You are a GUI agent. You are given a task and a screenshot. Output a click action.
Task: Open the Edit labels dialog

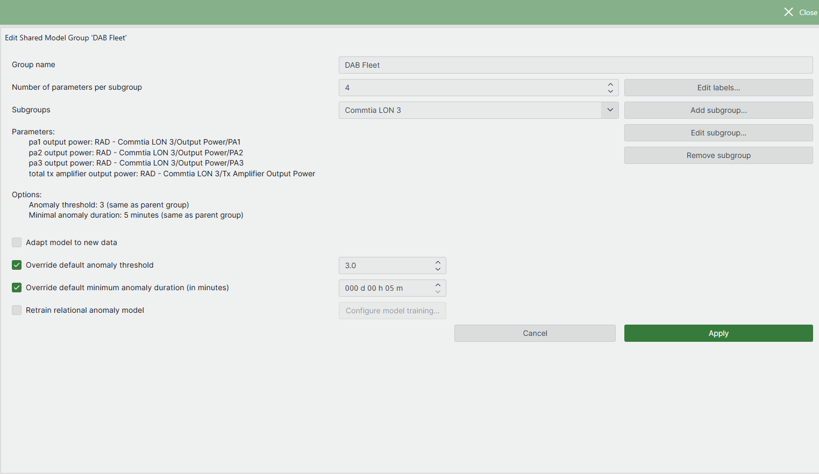[718, 88]
